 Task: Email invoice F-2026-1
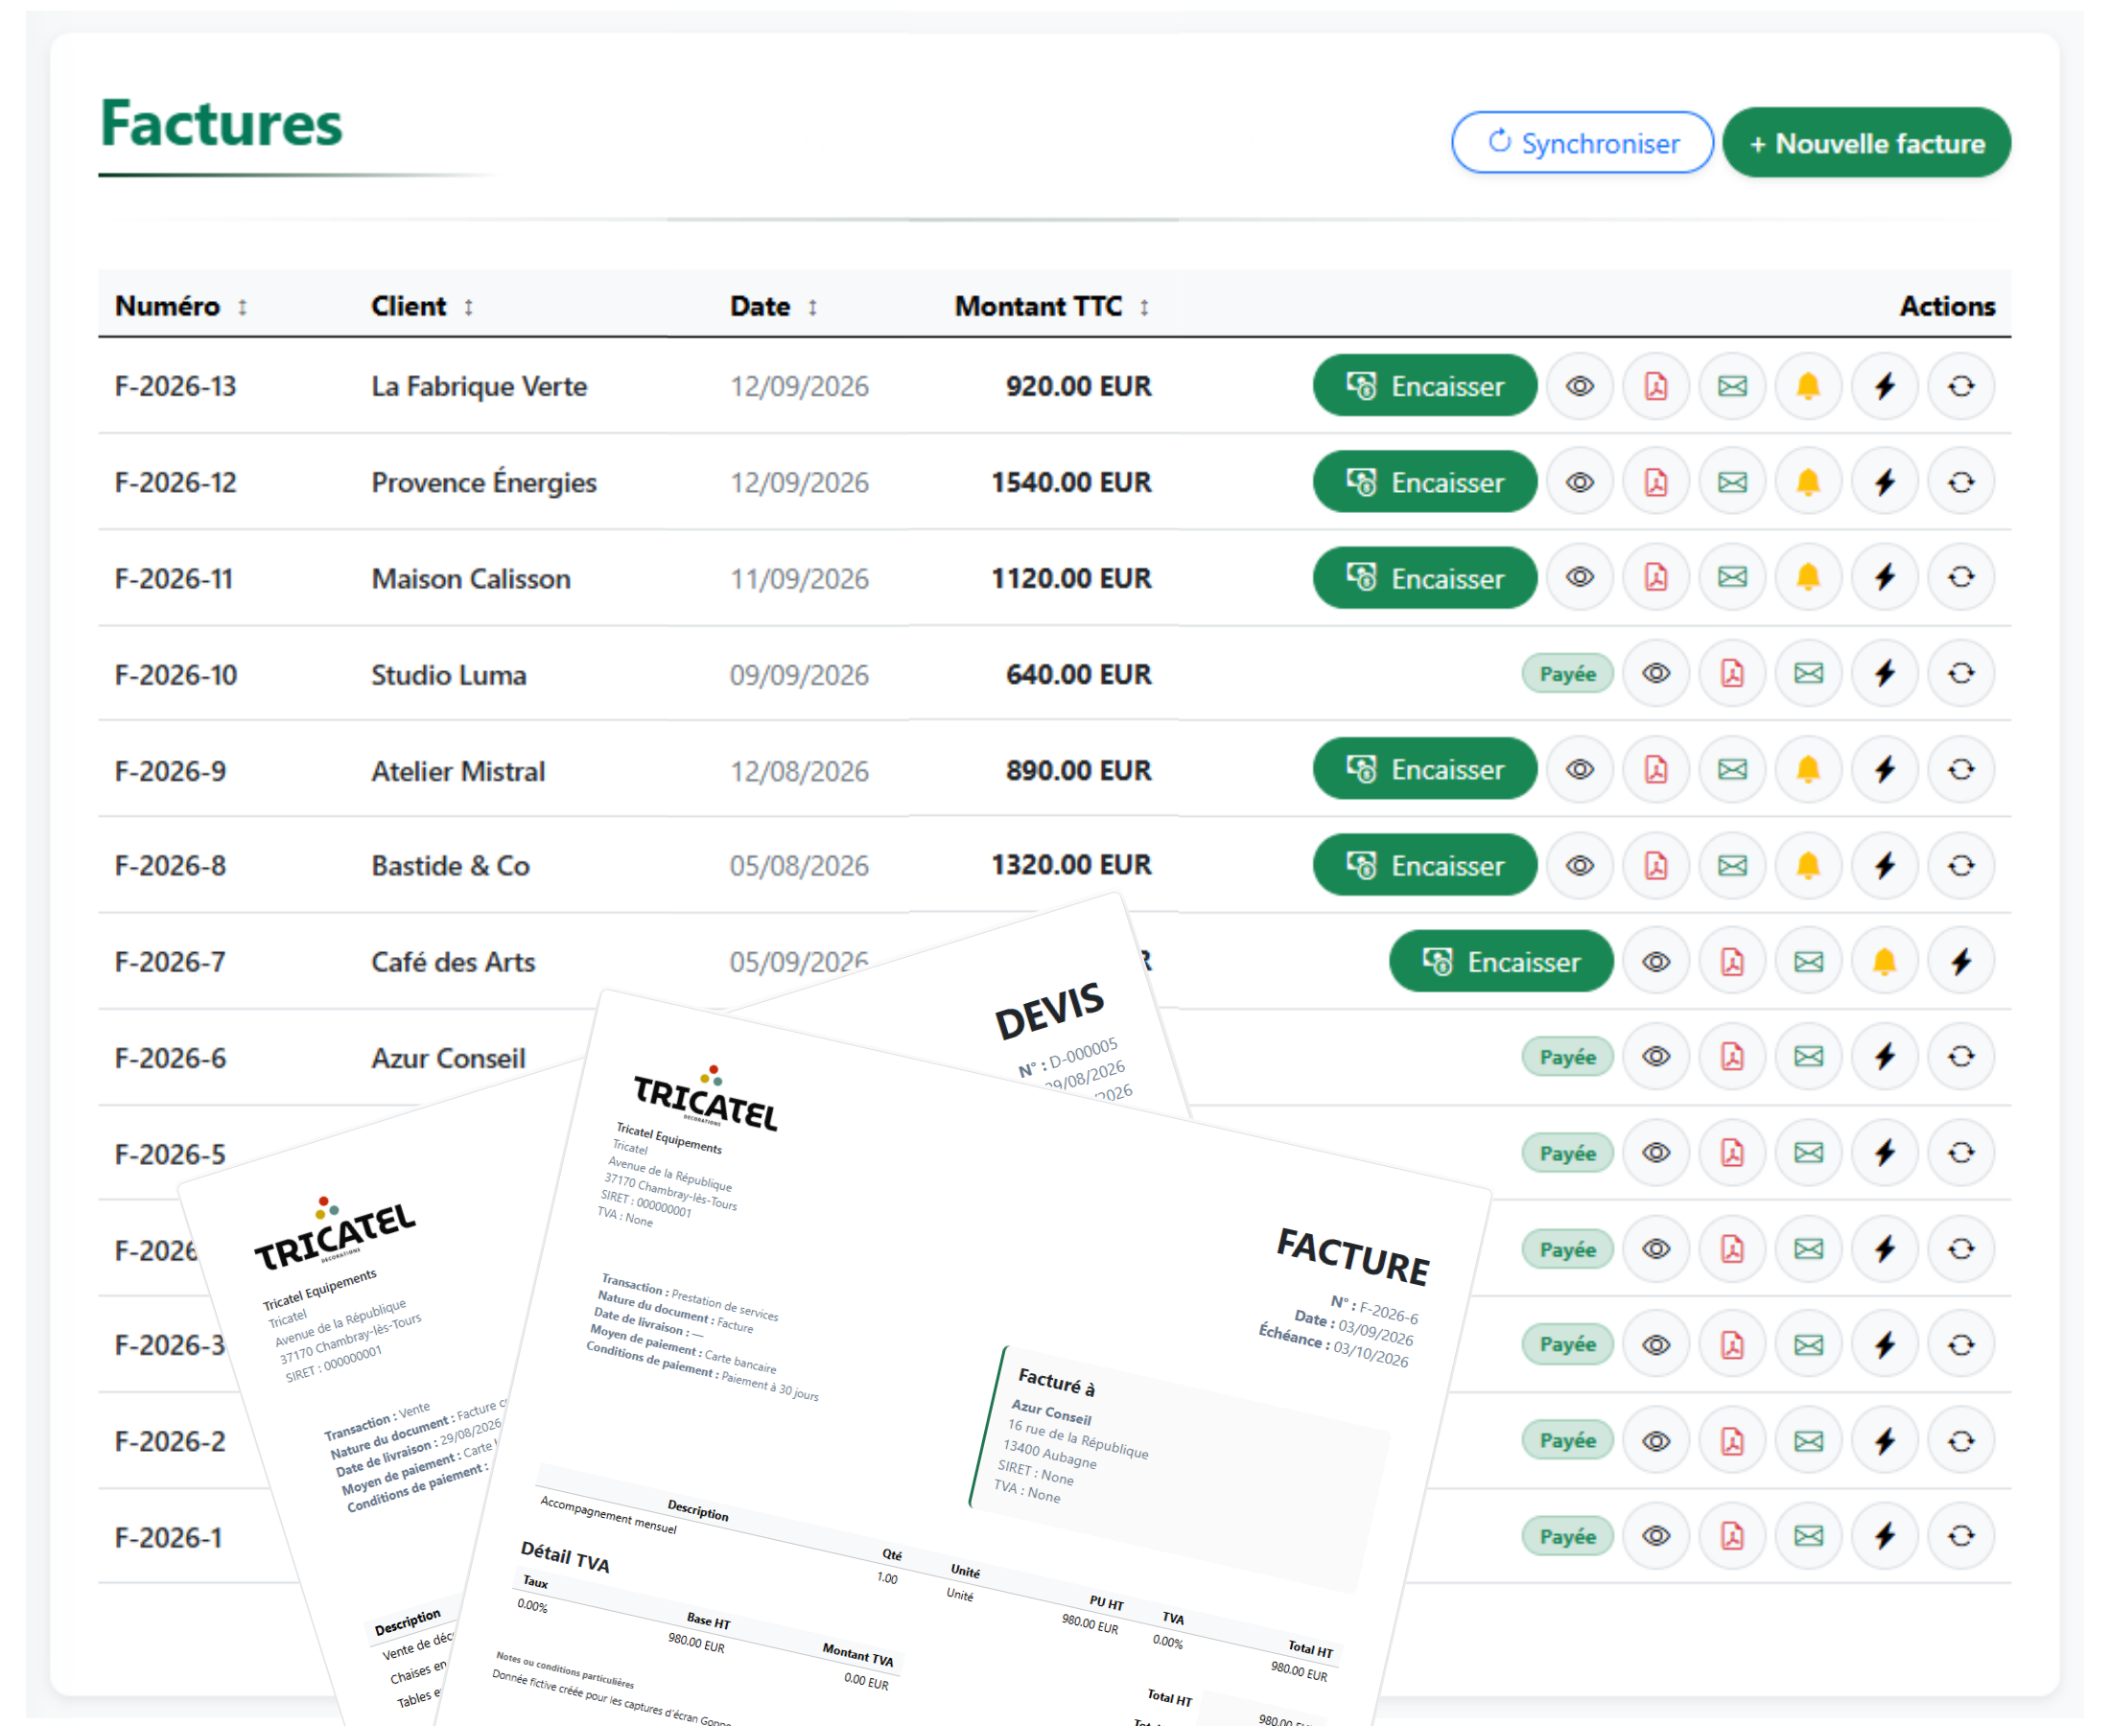[1808, 1536]
